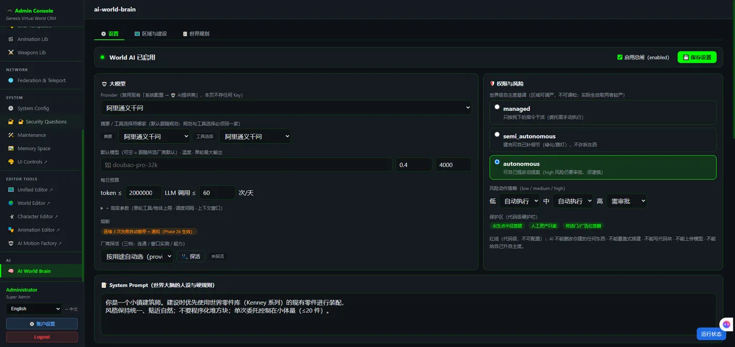Viewport: 735px width, 347px height.
Task: Open Maintenance via its tools icon
Action: point(12,135)
